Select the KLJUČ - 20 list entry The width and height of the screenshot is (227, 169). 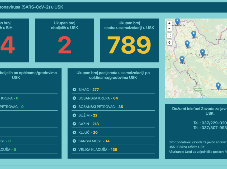click(88, 132)
